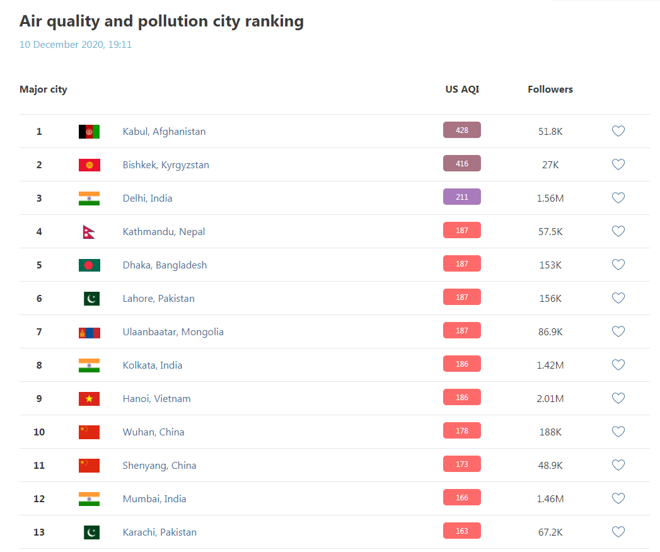Toggle the heart for Delhi, India
660x552 pixels.
618,198
